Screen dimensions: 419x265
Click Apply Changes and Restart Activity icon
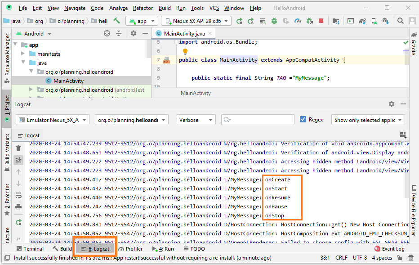pyautogui.click(x=251, y=21)
